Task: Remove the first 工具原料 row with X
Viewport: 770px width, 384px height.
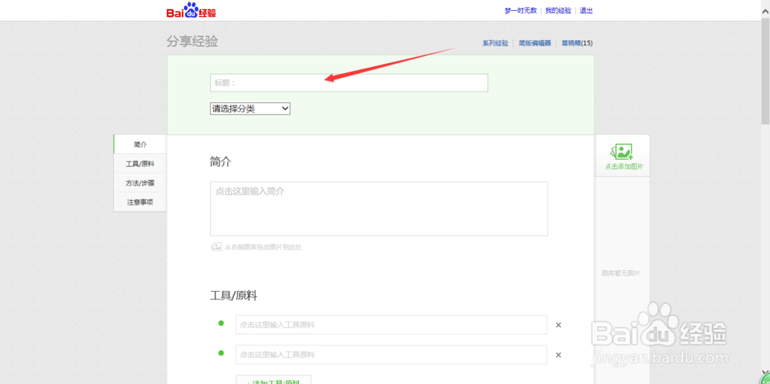Action: [x=558, y=325]
